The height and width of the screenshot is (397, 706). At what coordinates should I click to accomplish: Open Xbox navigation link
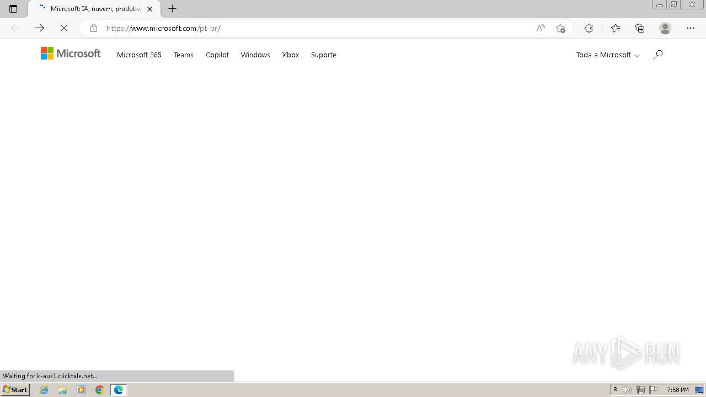tap(291, 55)
